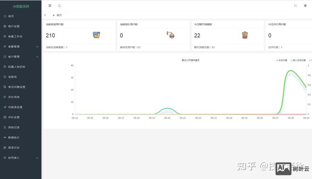
Task: Click the gear icon beside 商户设置
Action: 5,26
